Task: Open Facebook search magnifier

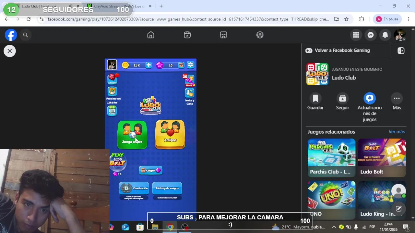Action: 26,35
